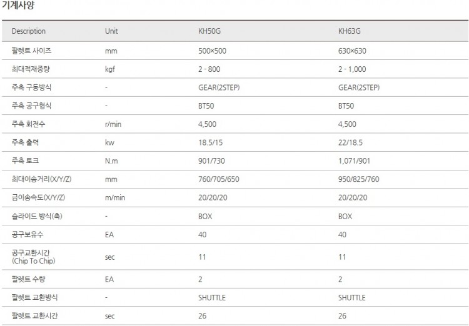The width and height of the screenshot is (469, 326).
Task: Click the 950/825/760 travel distance value
Action: point(358,179)
